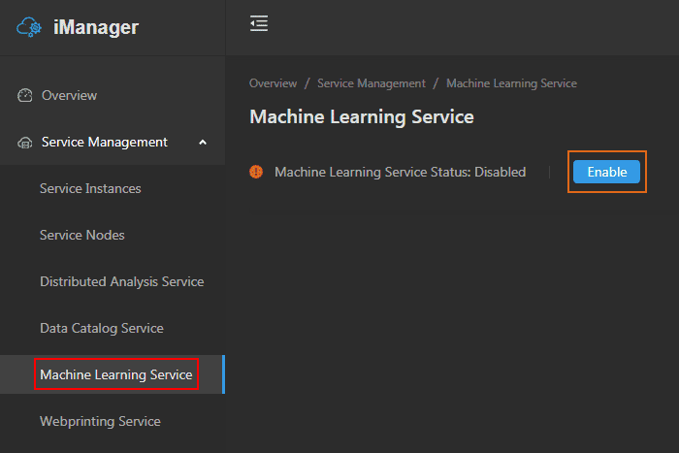The width and height of the screenshot is (679, 453).
Task: Go to Service Nodes page
Action: [x=82, y=236]
